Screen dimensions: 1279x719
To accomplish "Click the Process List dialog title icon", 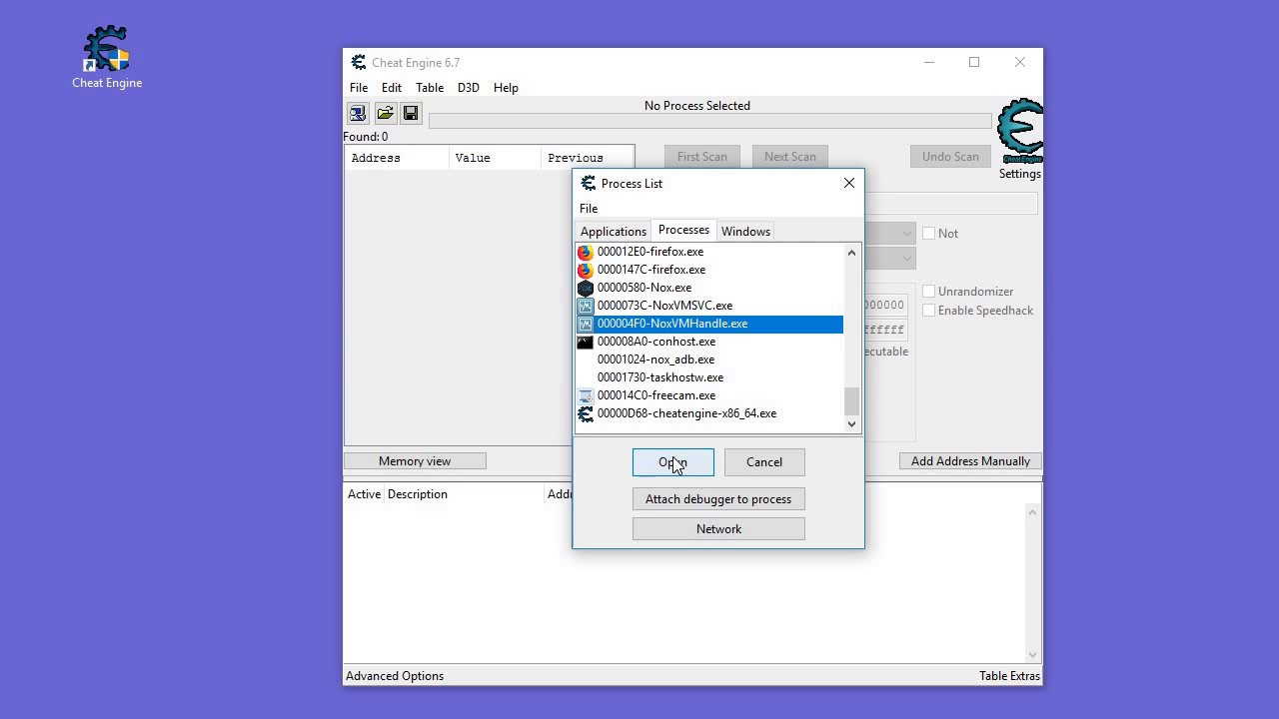I will coord(589,184).
